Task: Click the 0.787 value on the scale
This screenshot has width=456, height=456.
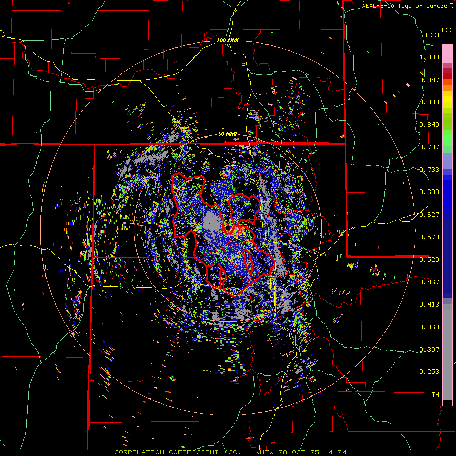Action: click(x=429, y=147)
